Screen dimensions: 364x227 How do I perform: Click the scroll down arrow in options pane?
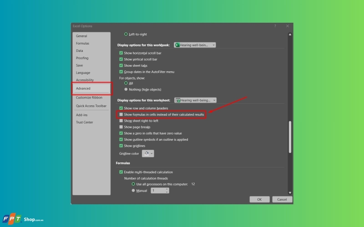pyautogui.click(x=290, y=192)
